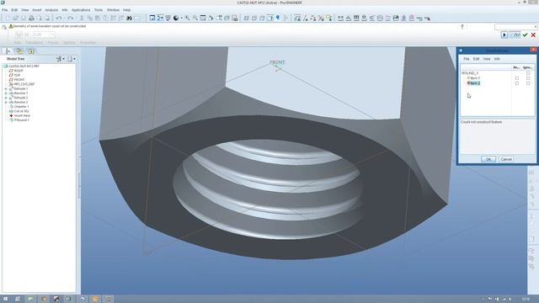The width and height of the screenshot is (539, 303).
Task: Open the Tools menu
Action: tap(99, 10)
